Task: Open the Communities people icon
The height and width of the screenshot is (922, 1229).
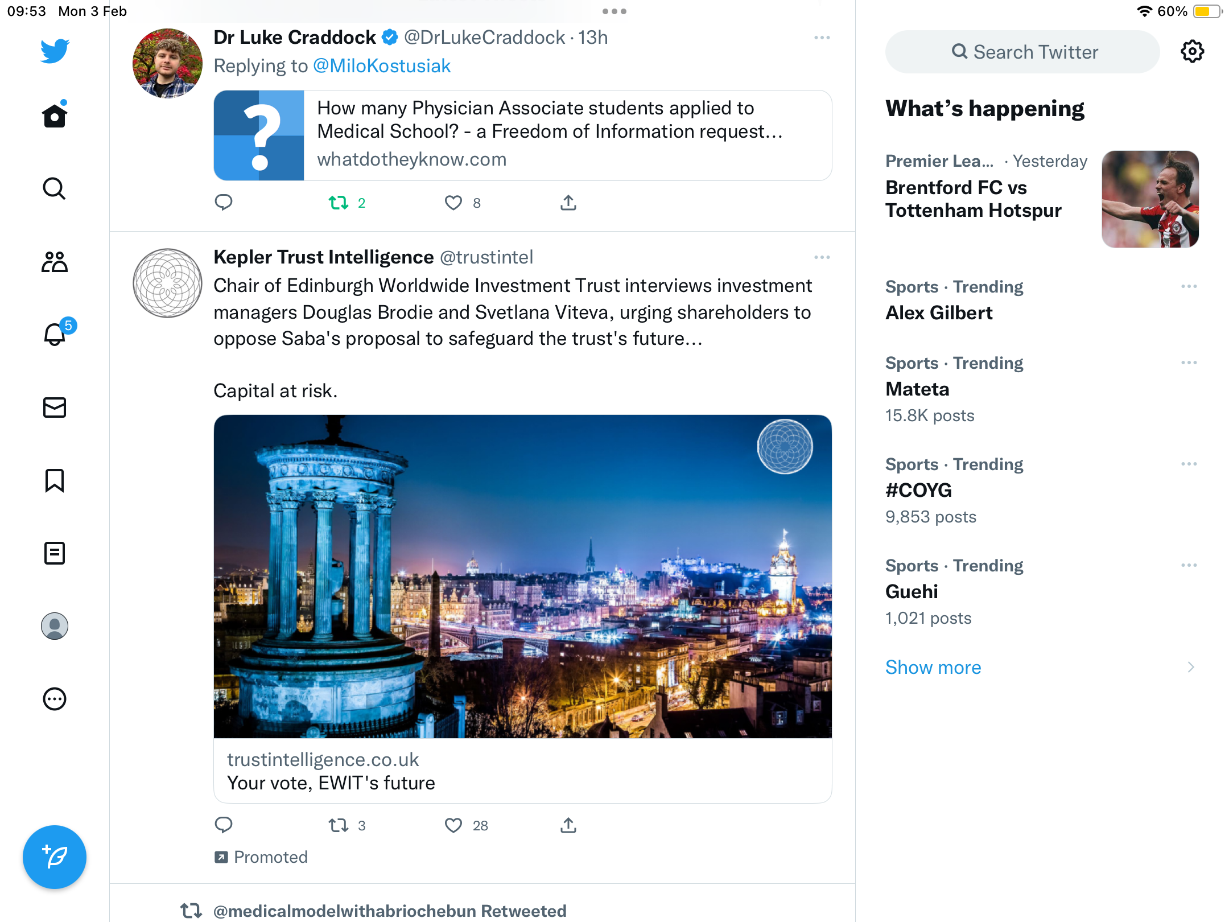Action: pyautogui.click(x=55, y=262)
